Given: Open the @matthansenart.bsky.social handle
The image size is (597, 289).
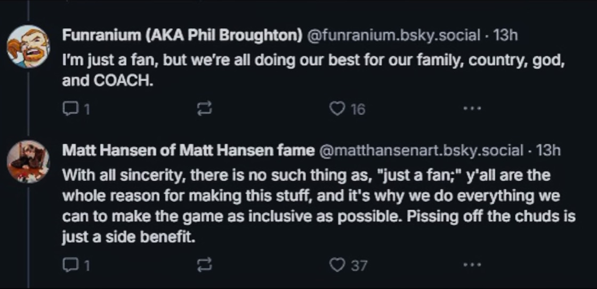Looking at the screenshot, I should [x=421, y=151].
